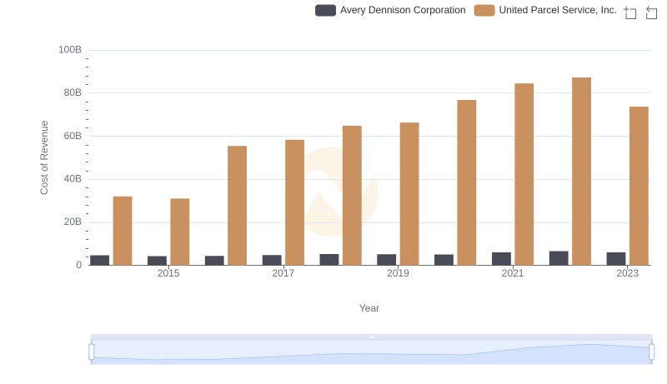
Task: Select the UPS bar for 2021
Action: click(524, 175)
